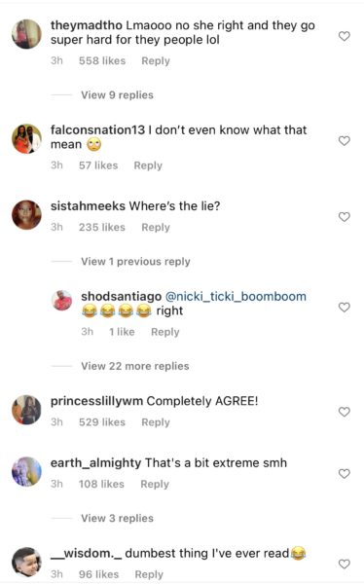Viewport: 364px width, 584px height.
Task: Tap the heart next to earth_almighty's comment
Action: point(344,474)
